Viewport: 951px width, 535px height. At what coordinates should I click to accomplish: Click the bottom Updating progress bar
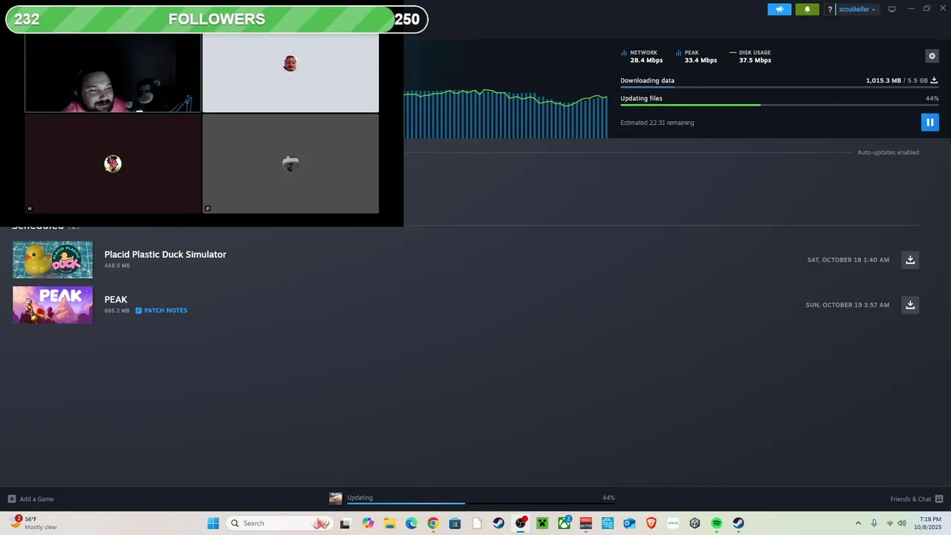pos(481,504)
